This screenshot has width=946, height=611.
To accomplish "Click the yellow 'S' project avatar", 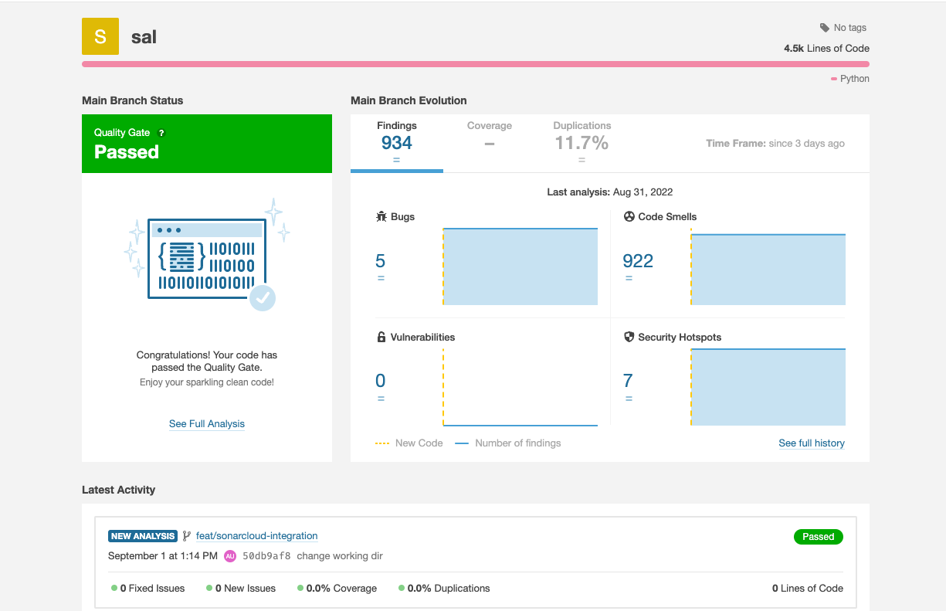I will [x=100, y=36].
